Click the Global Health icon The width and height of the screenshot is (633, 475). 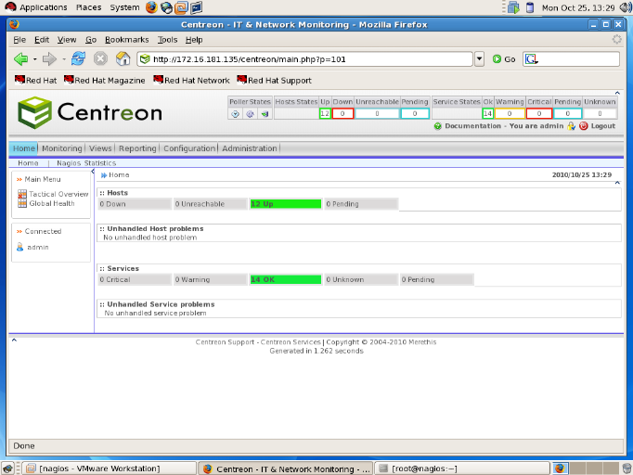pyautogui.click(x=22, y=203)
